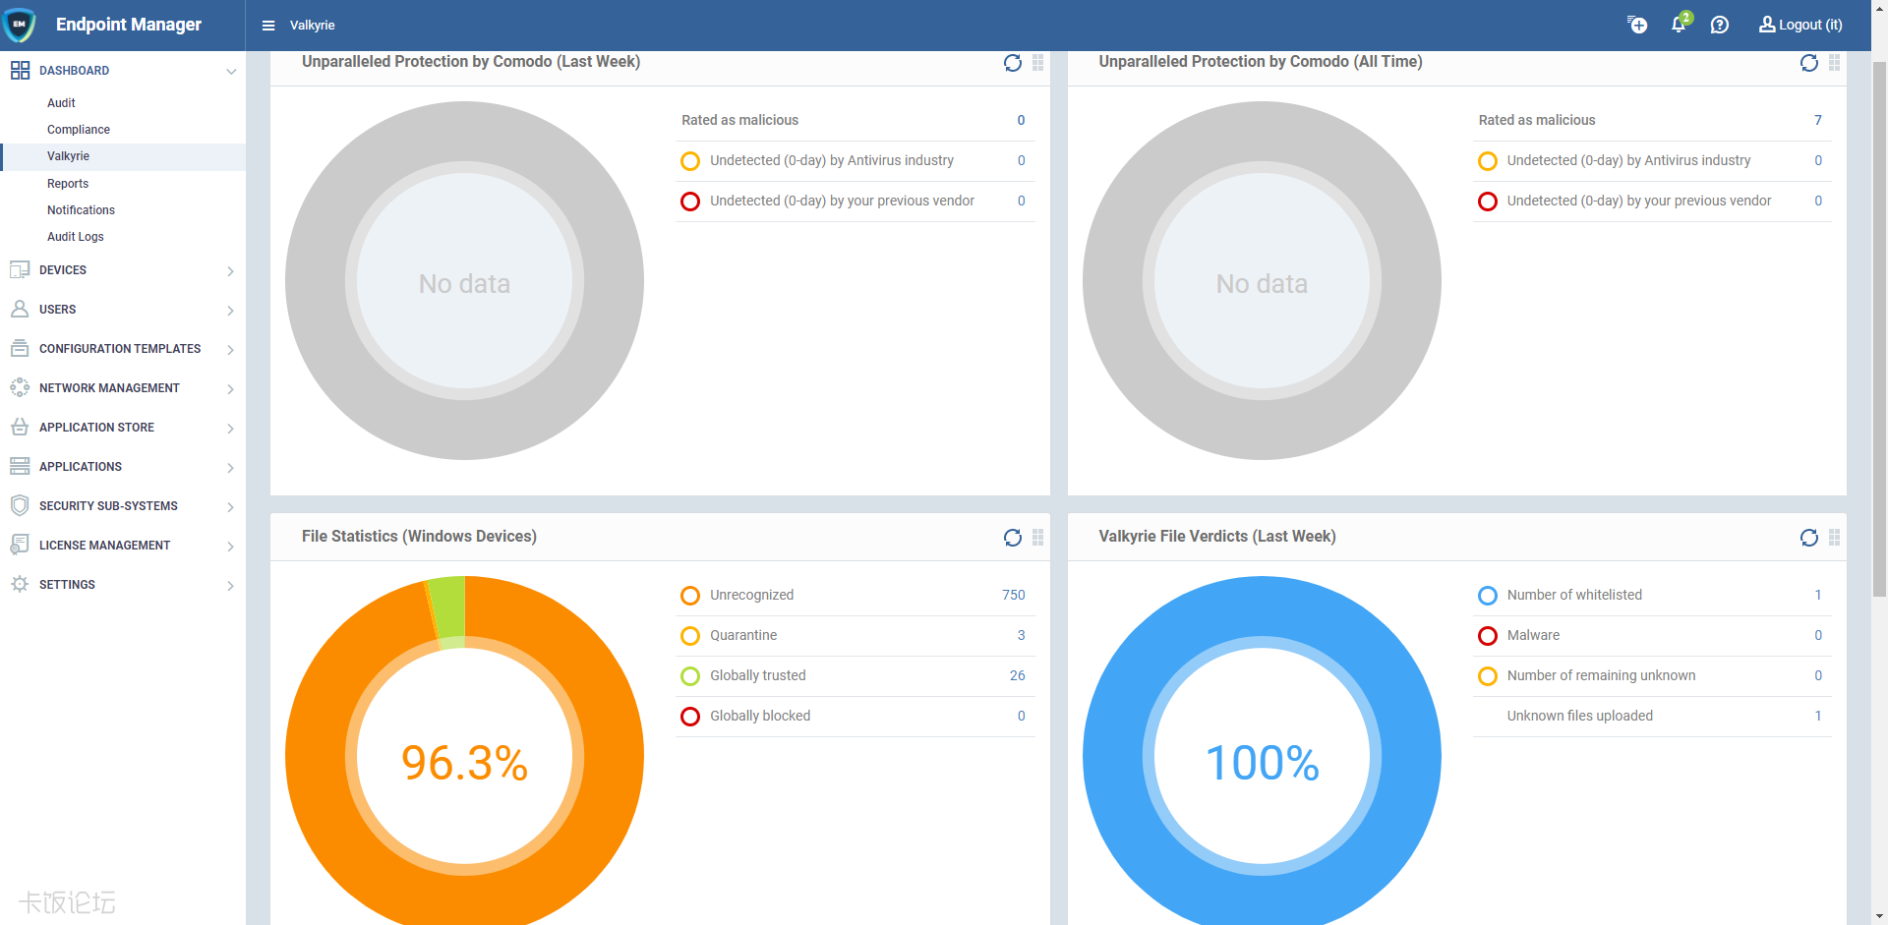Image resolution: width=1888 pixels, height=925 pixels.
Task: Toggle Quarantine legend marker
Action: (x=690, y=636)
